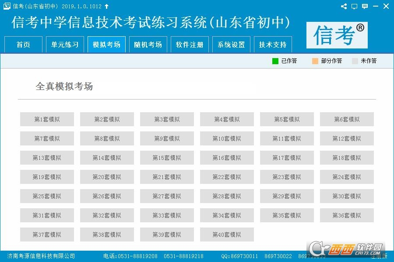This screenshot has height=262, width=394.
Task: Click the gray 未作答 legend swatch
Action: click(355, 61)
